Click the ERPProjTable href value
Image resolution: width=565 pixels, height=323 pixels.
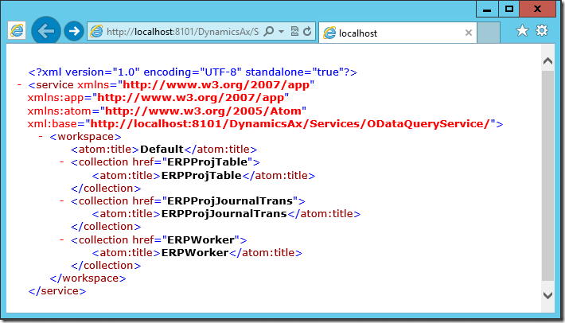point(207,162)
